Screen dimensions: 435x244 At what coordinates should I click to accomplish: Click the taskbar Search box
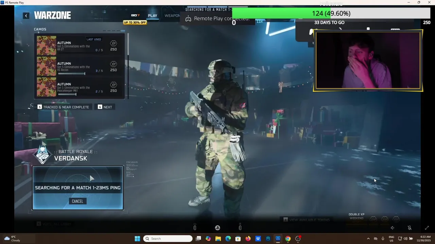pyautogui.click(x=168, y=239)
